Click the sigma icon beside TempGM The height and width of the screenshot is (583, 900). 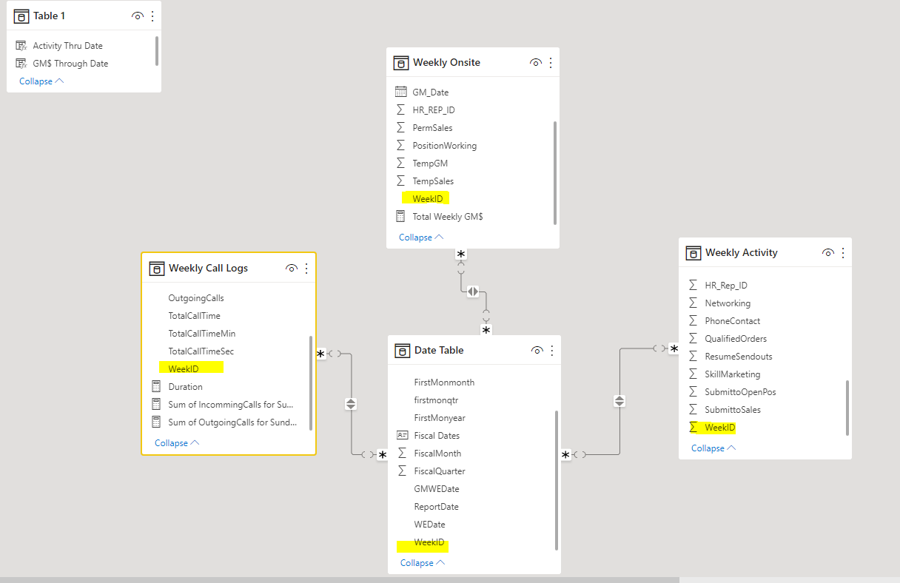[x=400, y=164]
